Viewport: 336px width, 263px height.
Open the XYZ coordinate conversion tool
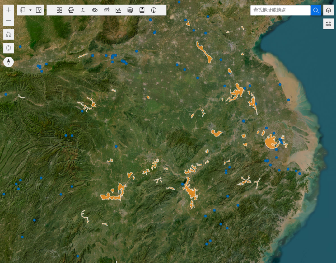[x=106, y=10]
